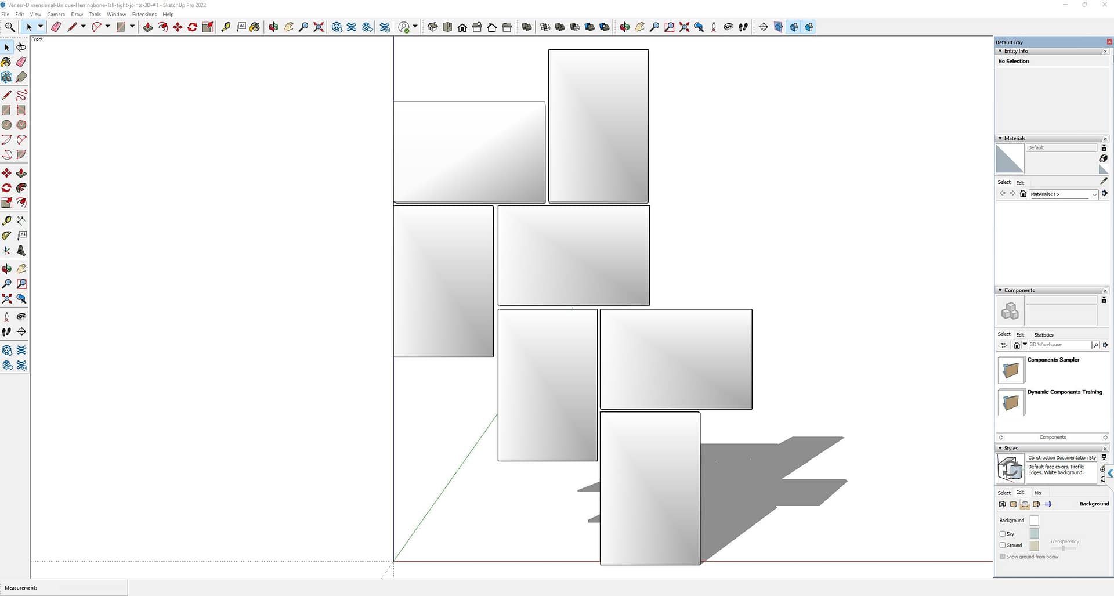Click Zoom Extents in the top toolbar
This screenshot has width=1114, height=596.
click(x=319, y=27)
